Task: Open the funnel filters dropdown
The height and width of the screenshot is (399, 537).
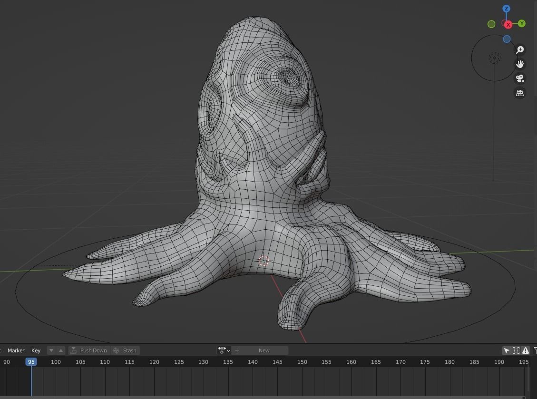Action: click(535, 350)
